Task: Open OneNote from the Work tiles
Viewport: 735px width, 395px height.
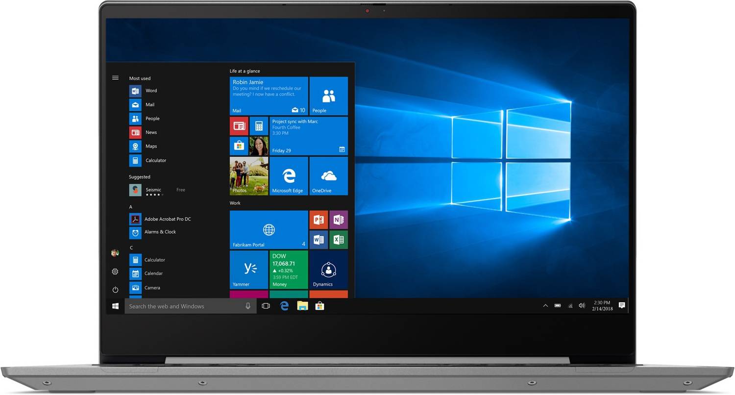Action: point(339,220)
